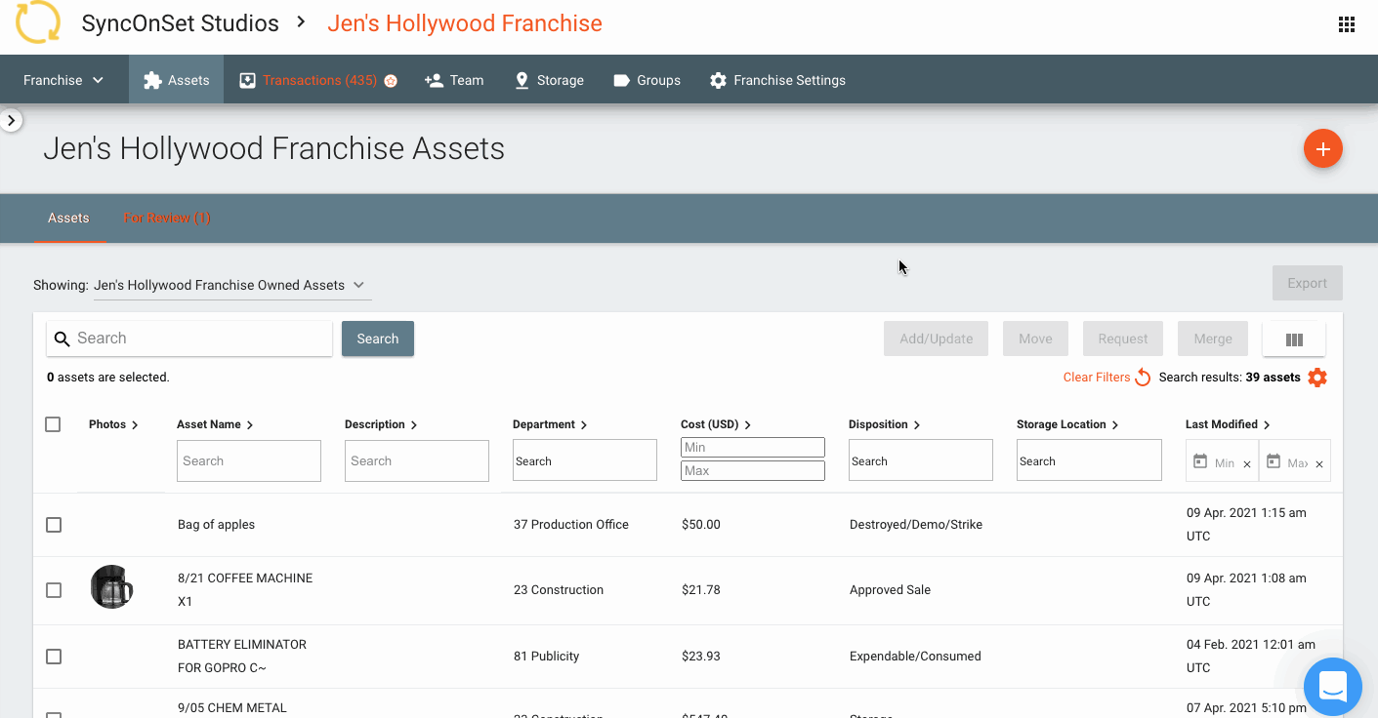Click the Bag of apples asset name
The image size is (1378, 718).
coord(216,525)
